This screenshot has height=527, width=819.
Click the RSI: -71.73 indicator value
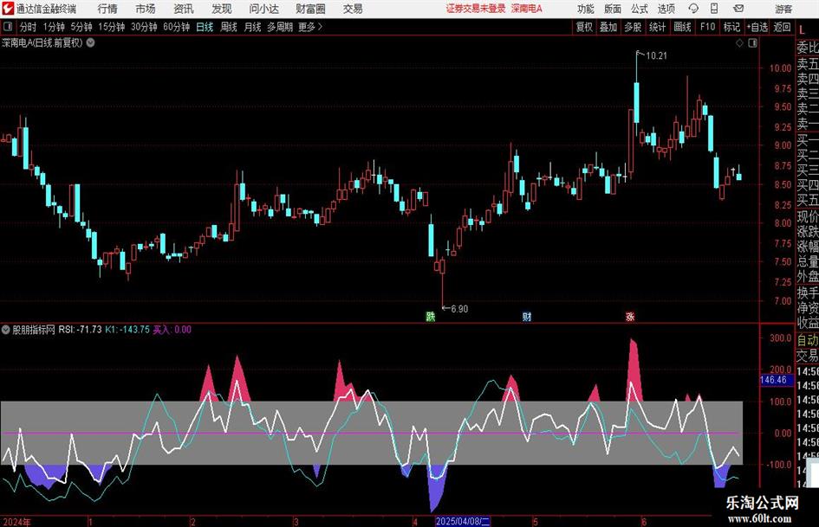tap(80, 330)
